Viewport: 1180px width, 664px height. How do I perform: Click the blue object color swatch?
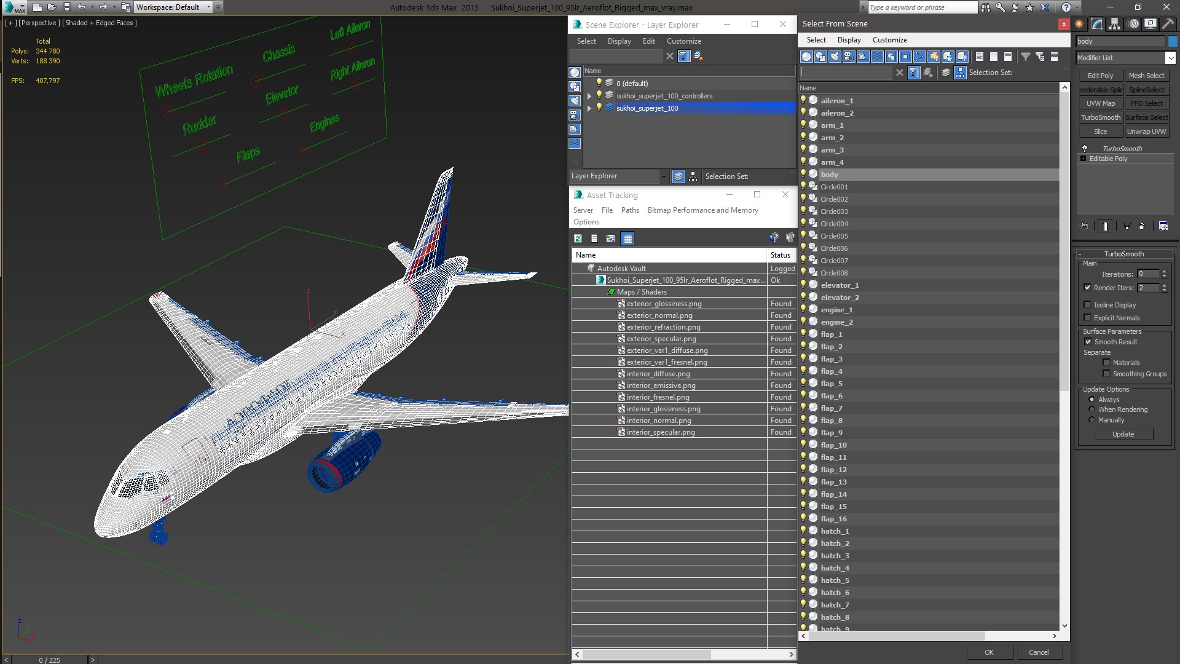1173,41
